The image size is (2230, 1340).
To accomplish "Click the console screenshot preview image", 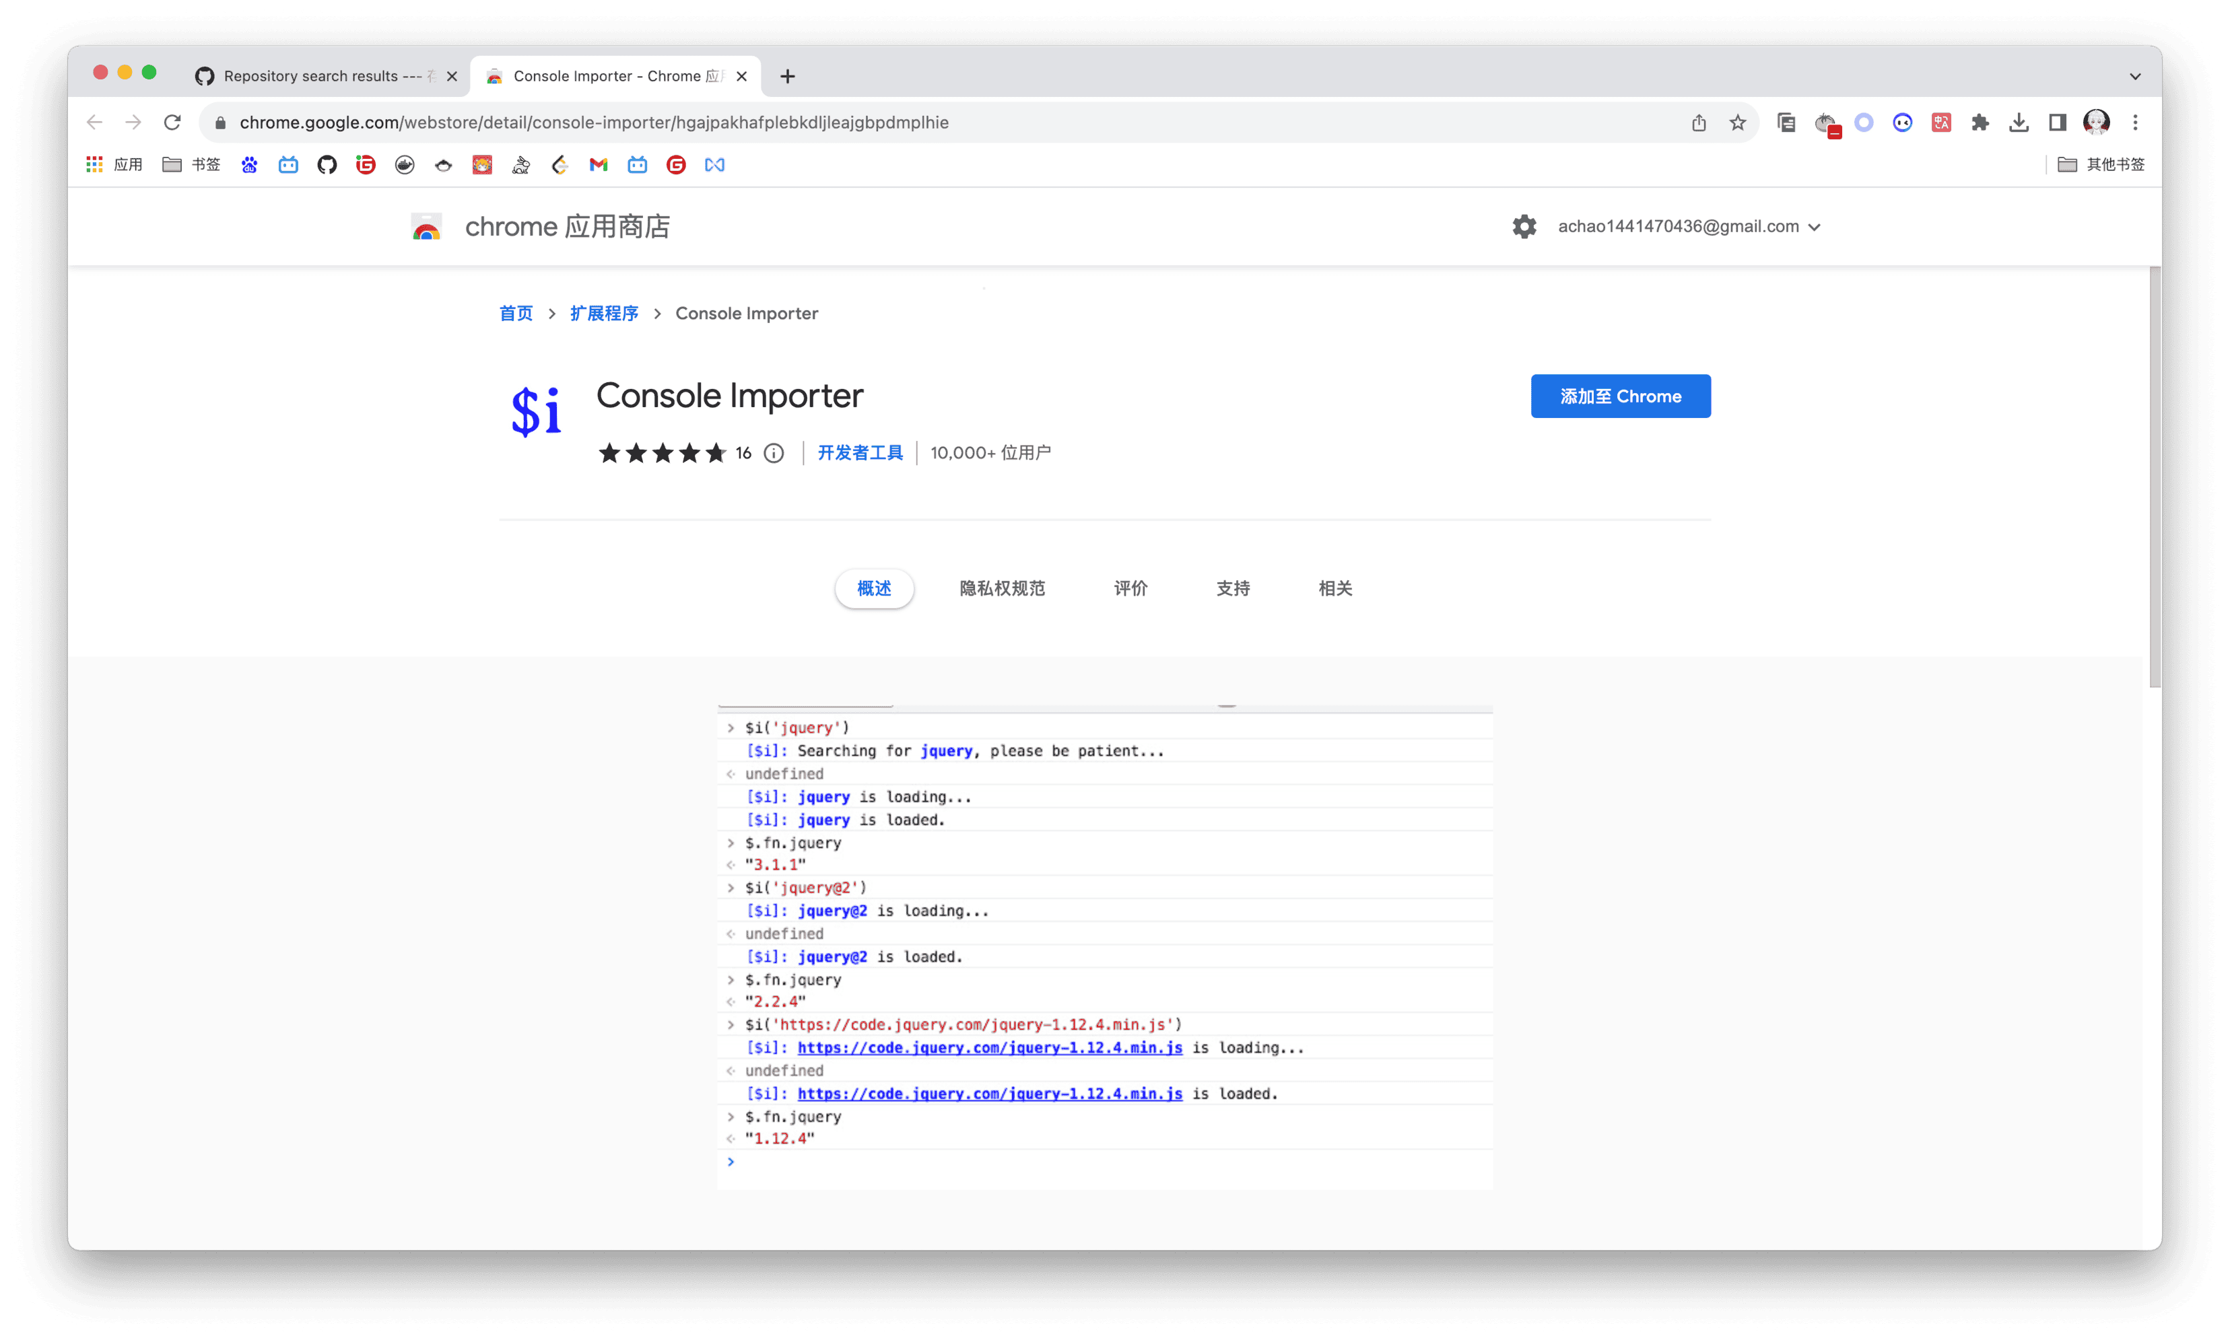I will [x=1104, y=946].
